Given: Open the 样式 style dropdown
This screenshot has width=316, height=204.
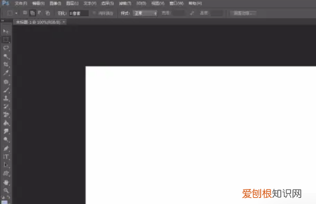Looking at the screenshot, I should (x=145, y=13).
